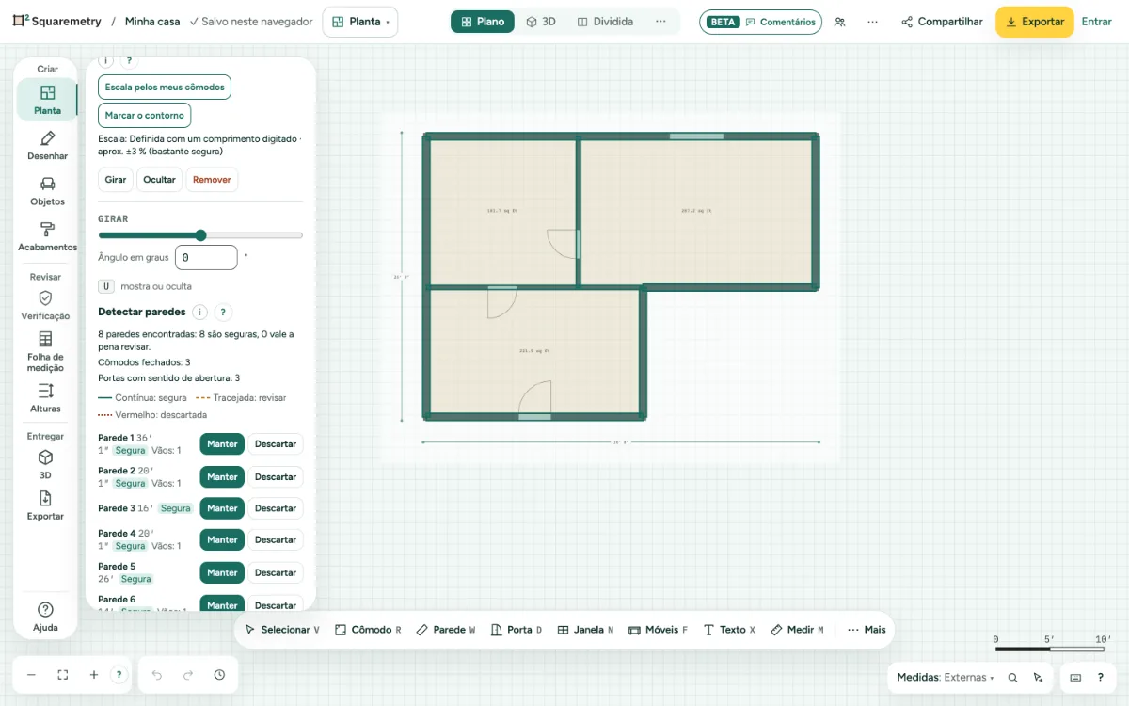The height and width of the screenshot is (706, 1129).
Task: Select the Parede wall tool
Action: point(446,630)
